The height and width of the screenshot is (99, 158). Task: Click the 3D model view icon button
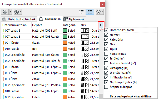pyautogui.click(x=5, y=12)
